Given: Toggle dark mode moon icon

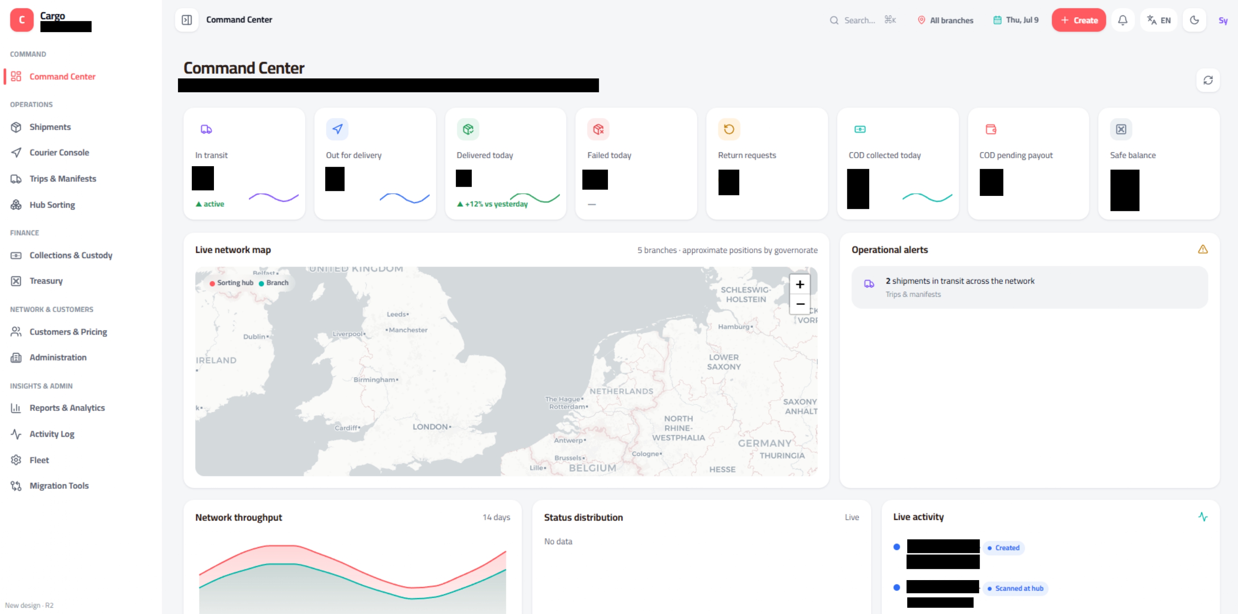Looking at the screenshot, I should [1194, 20].
